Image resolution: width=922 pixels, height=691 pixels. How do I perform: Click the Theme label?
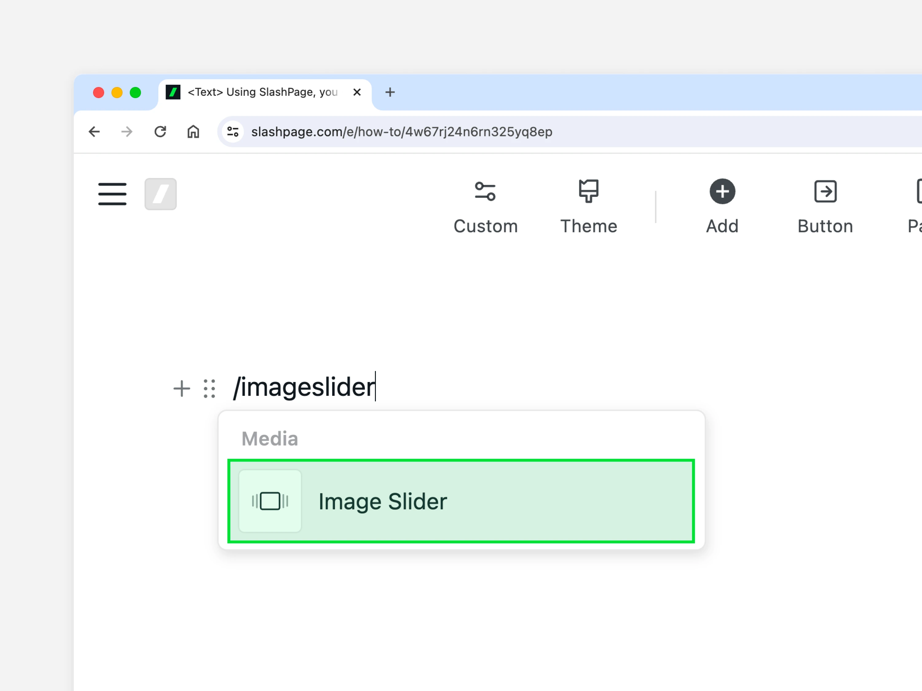click(589, 226)
